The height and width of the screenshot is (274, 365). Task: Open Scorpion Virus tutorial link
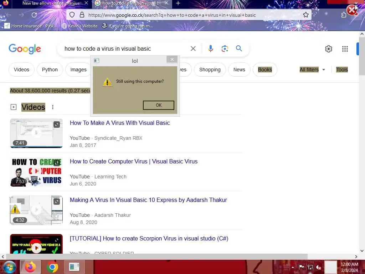pyautogui.click(x=149, y=238)
